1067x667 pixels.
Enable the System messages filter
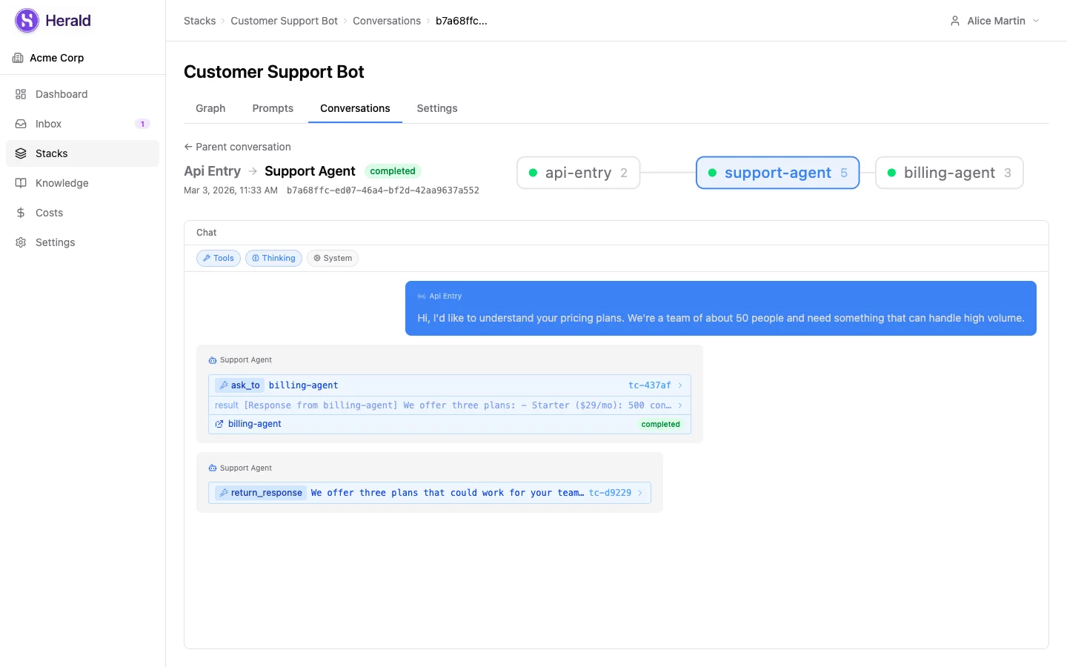[332, 258]
